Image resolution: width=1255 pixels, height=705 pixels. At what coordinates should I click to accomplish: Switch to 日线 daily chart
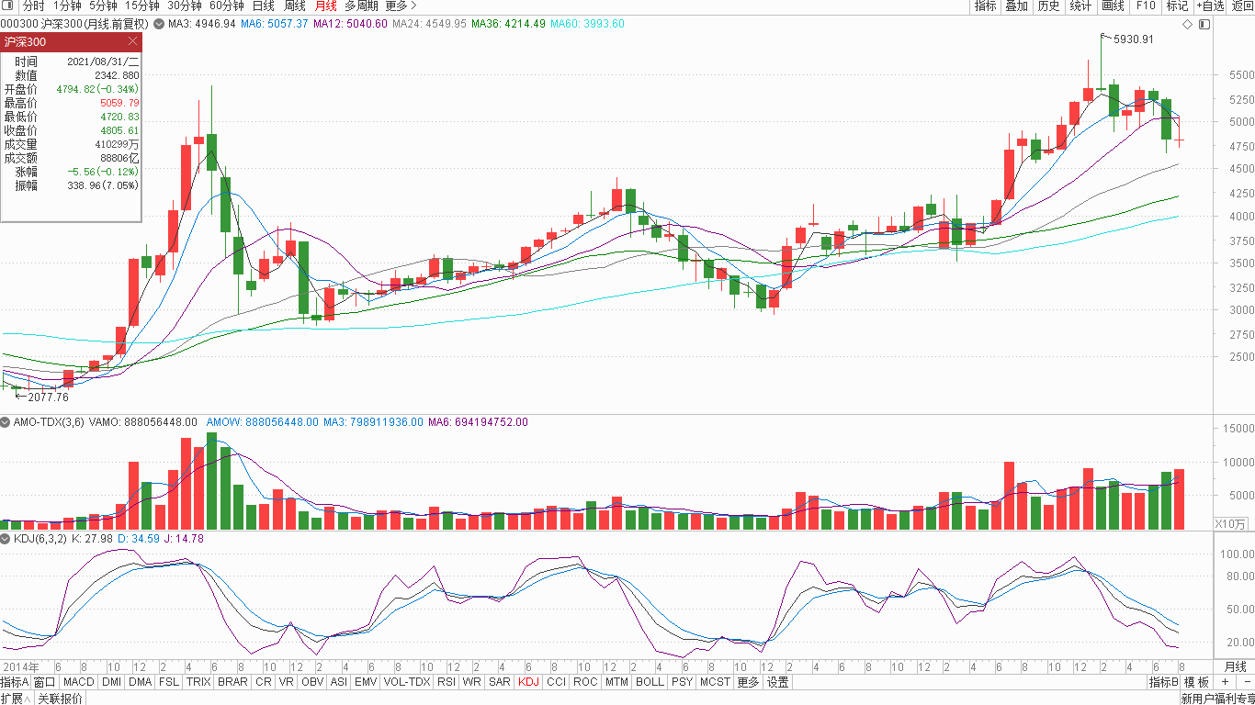[x=264, y=6]
